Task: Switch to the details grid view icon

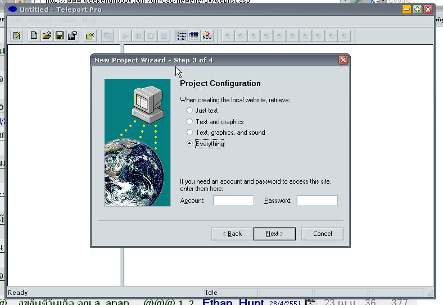Action: click(x=193, y=36)
